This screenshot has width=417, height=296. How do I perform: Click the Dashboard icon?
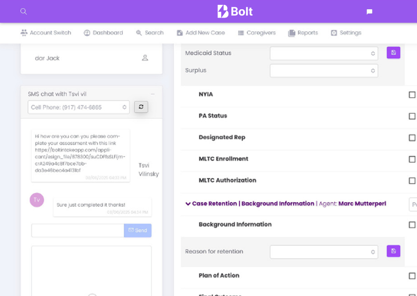coord(88,33)
